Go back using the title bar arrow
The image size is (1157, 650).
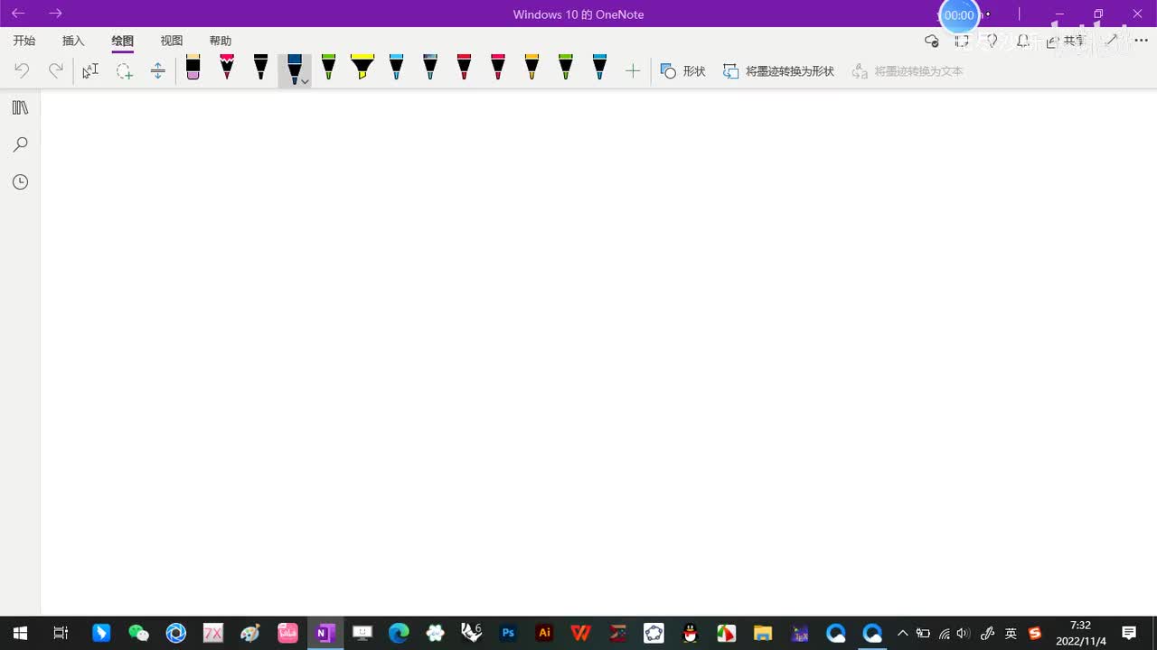coord(18,14)
